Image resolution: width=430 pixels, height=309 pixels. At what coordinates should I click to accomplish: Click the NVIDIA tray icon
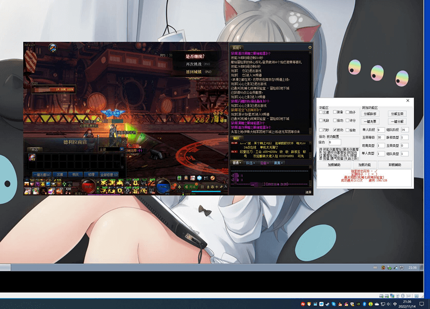[x=358, y=304]
